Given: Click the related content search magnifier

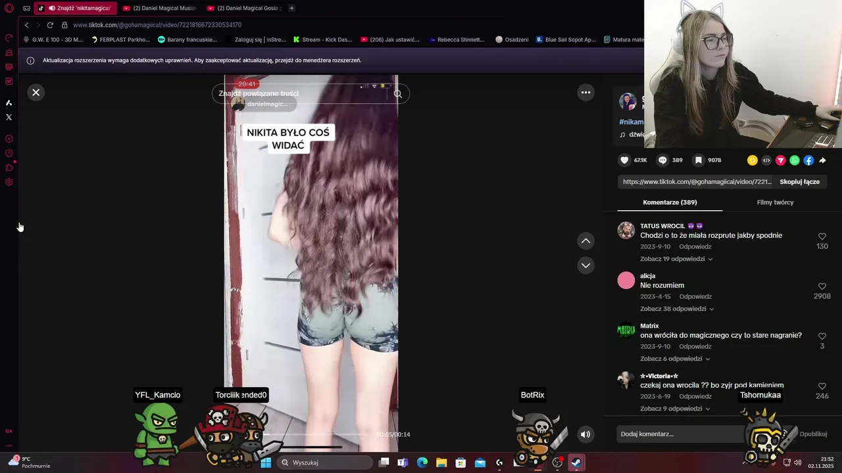Looking at the screenshot, I should 397,94.
